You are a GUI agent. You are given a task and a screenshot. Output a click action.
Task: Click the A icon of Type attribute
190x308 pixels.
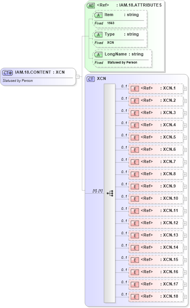98,35
